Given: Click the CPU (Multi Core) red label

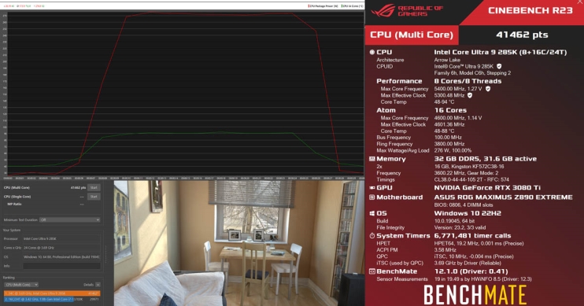Looking at the screenshot, I should pyautogui.click(x=412, y=35).
